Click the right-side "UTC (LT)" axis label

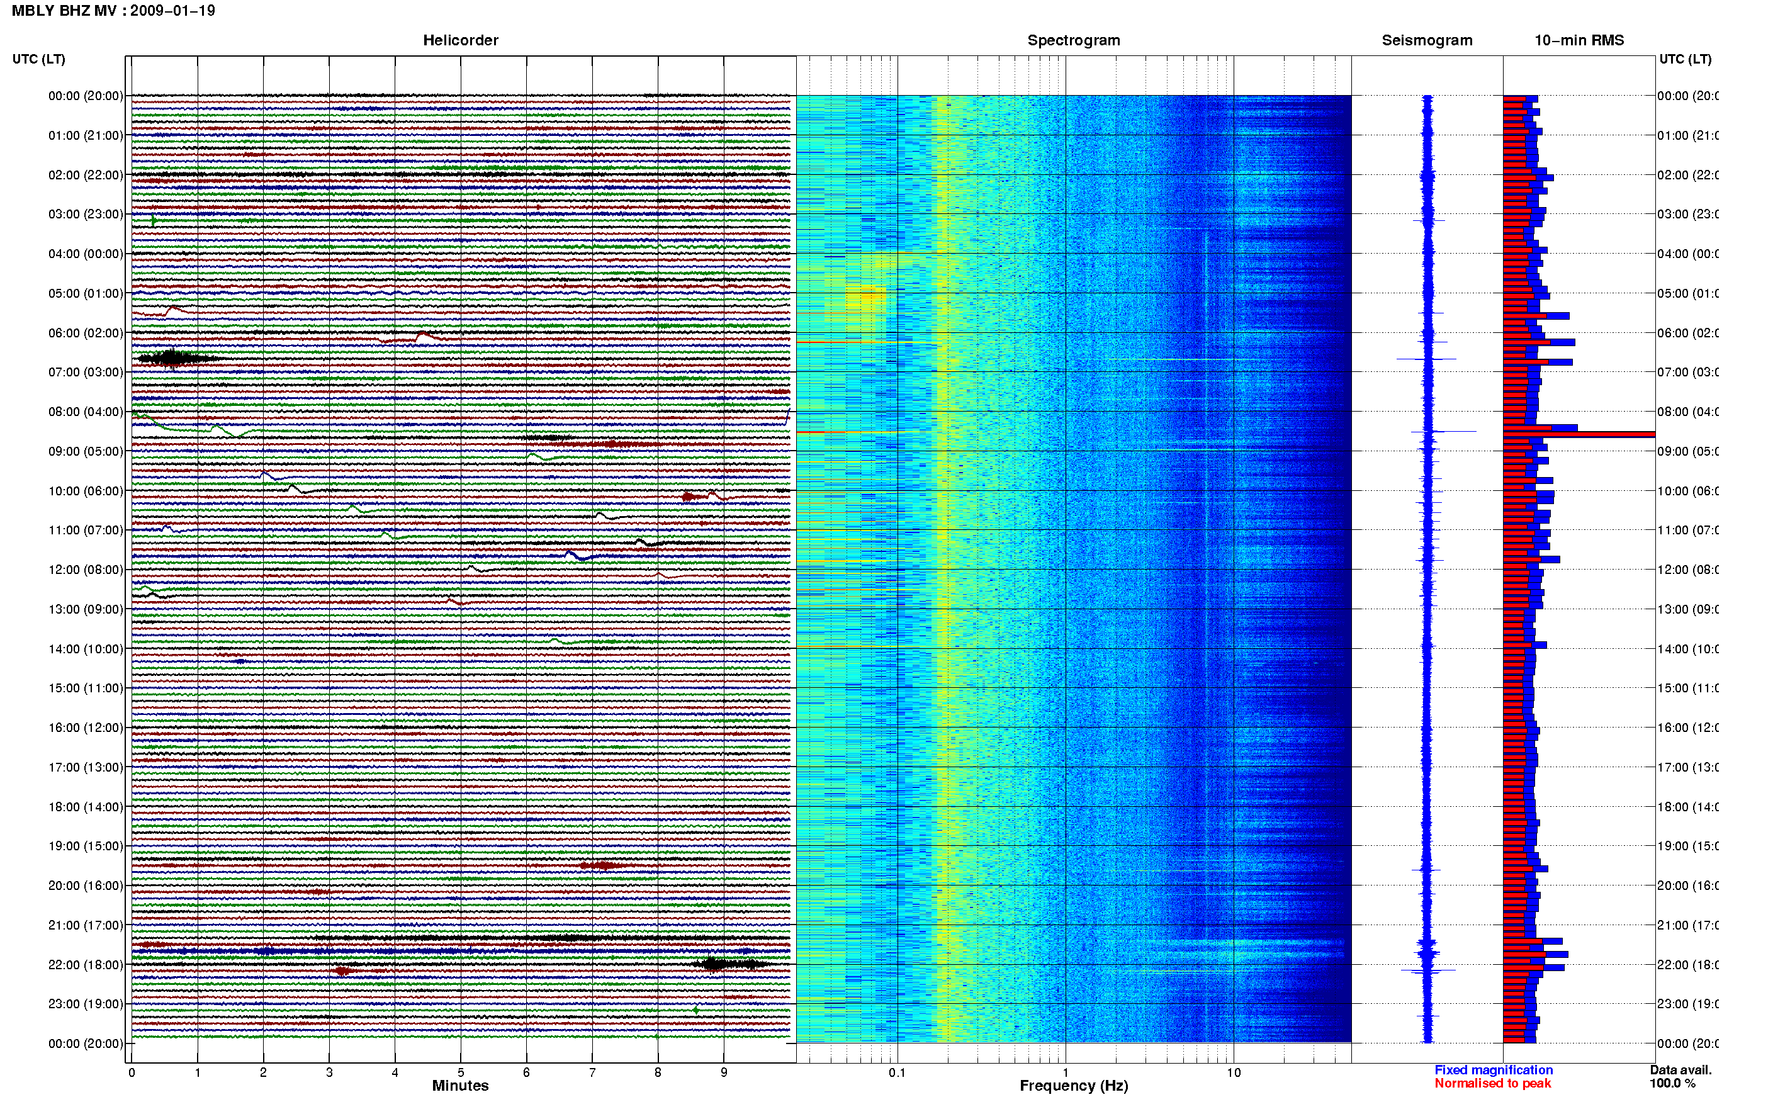click(1685, 59)
